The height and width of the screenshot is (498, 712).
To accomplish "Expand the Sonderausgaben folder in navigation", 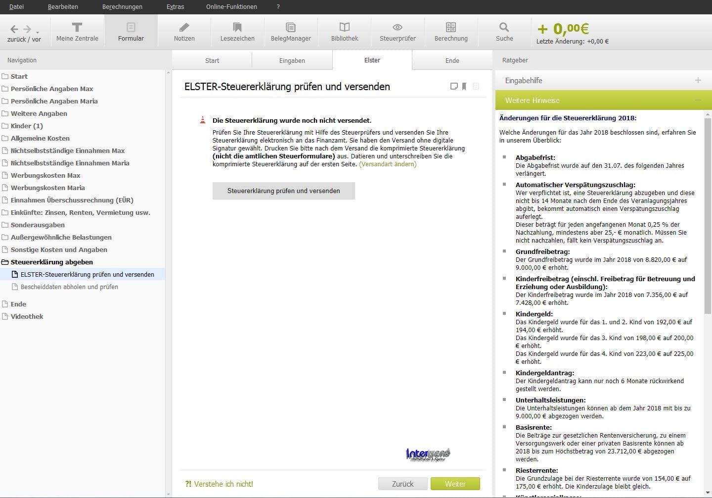I will click(38, 225).
